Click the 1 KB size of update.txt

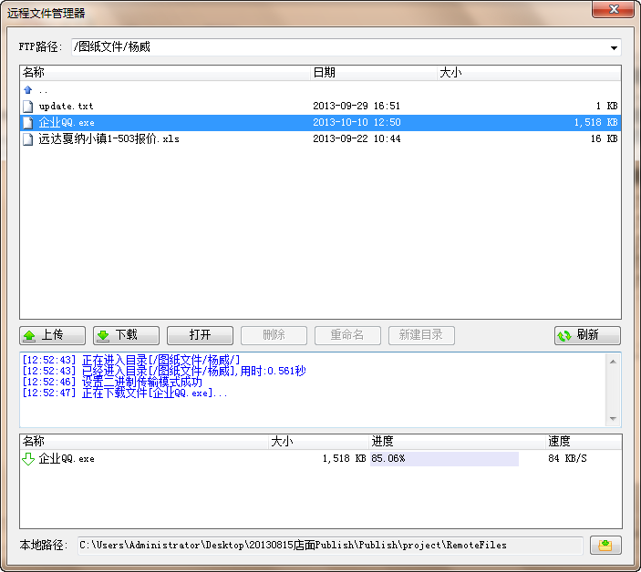(x=606, y=106)
